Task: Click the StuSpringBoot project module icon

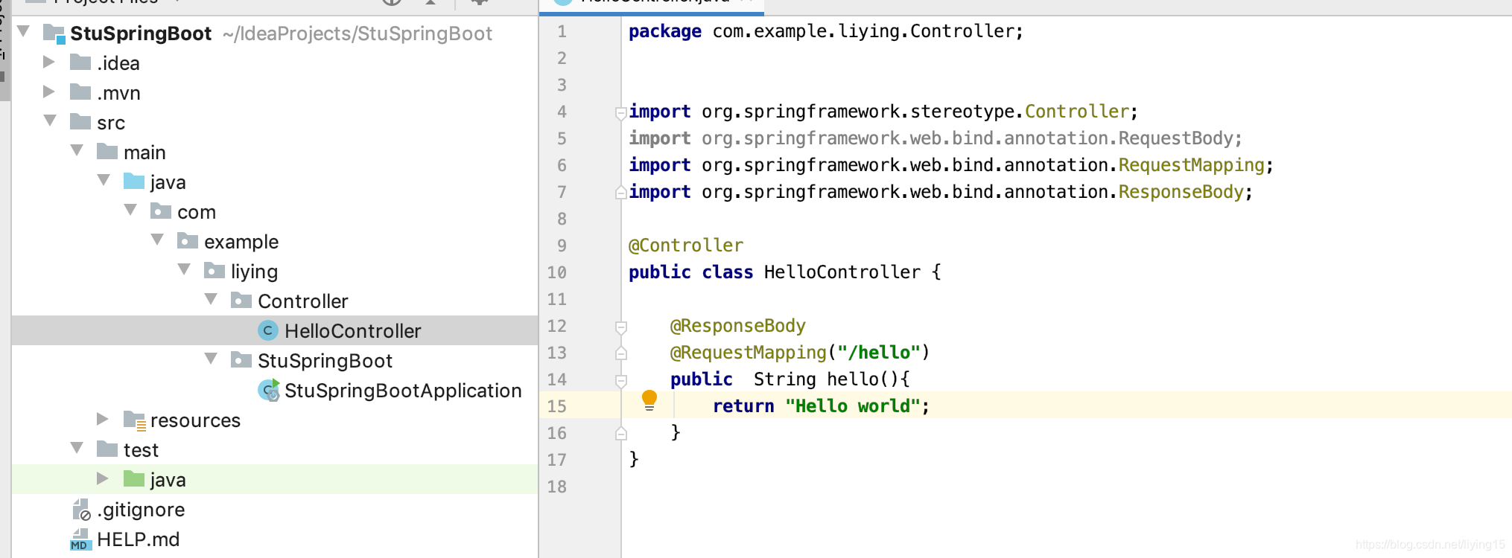Action: tap(54, 33)
